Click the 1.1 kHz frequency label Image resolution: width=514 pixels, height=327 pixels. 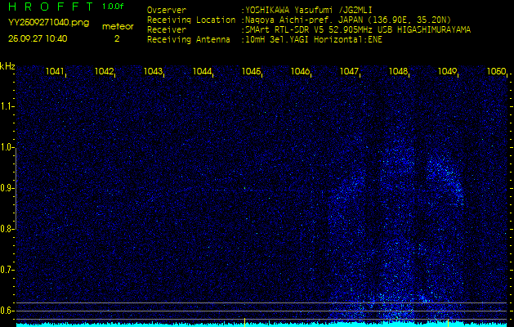(x=6, y=106)
